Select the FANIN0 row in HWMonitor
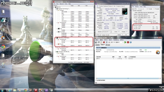The height and width of the screenshot is (92, 164). pos(74,30)
